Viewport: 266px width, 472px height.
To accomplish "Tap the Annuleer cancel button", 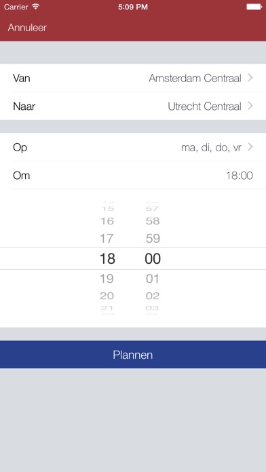I will [27, 28].
